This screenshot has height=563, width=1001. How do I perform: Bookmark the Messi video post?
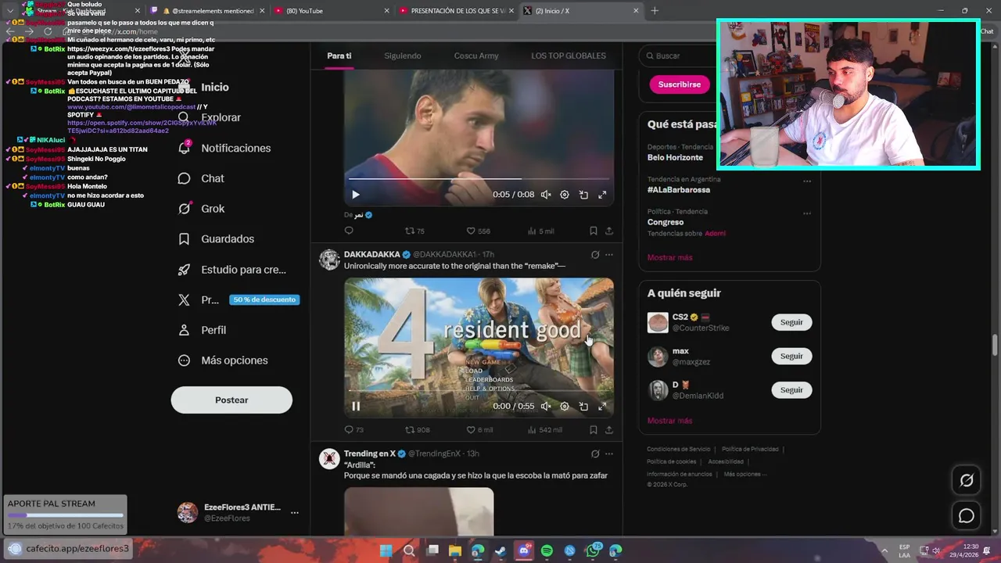[593, 231]
